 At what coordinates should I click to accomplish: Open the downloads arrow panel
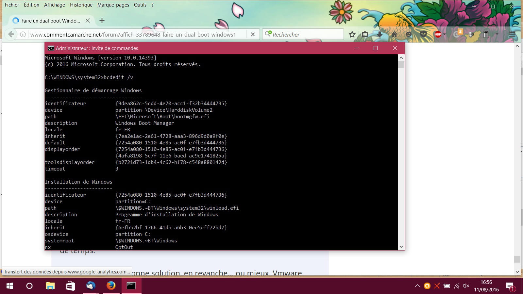[380, 34]
